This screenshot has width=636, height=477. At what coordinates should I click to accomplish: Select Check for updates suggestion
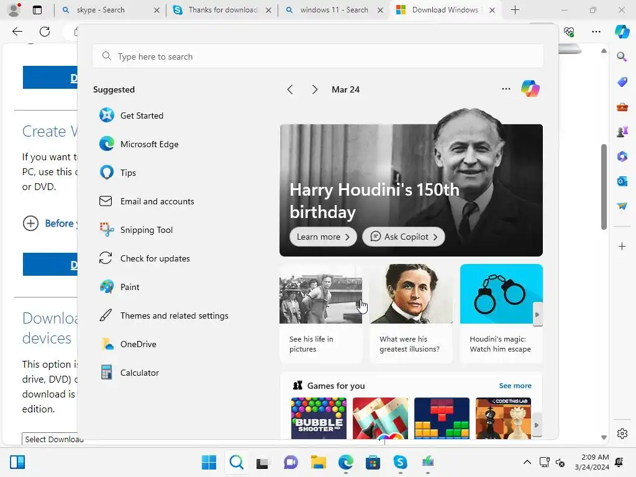[x=145, y=258]
